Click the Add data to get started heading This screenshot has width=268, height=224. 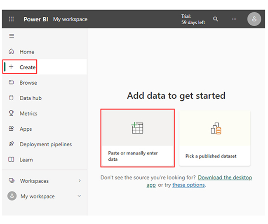[x=176, y=96]
